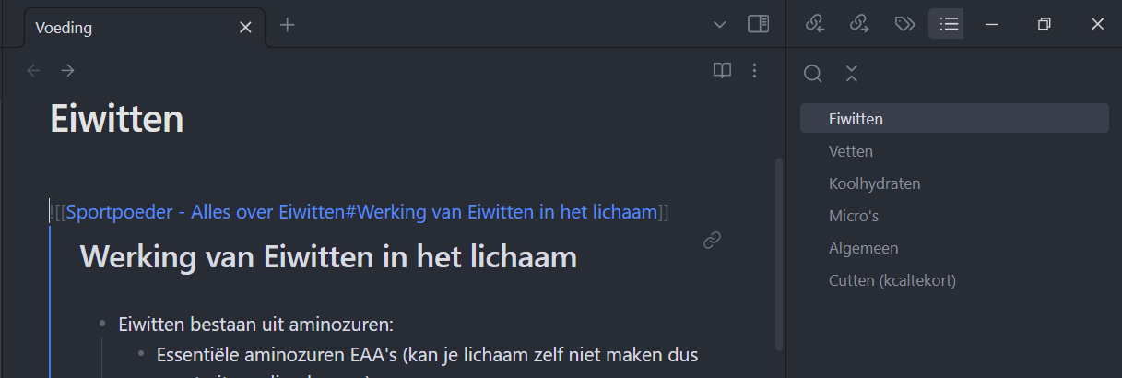Open the Sportpoeder embedded note link
1122x378 pixels.
click(x=361, y=212)
